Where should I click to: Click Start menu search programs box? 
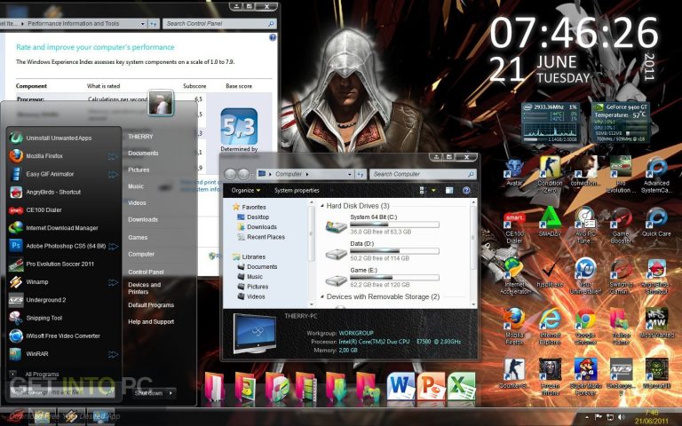(62, 392)
